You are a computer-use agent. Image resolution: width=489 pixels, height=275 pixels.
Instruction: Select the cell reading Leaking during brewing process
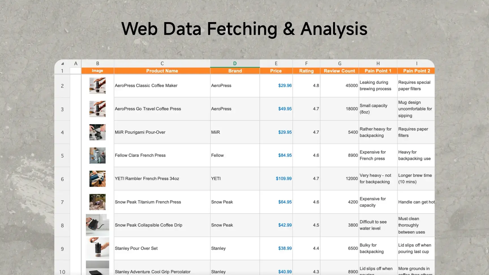pos(378,85)
